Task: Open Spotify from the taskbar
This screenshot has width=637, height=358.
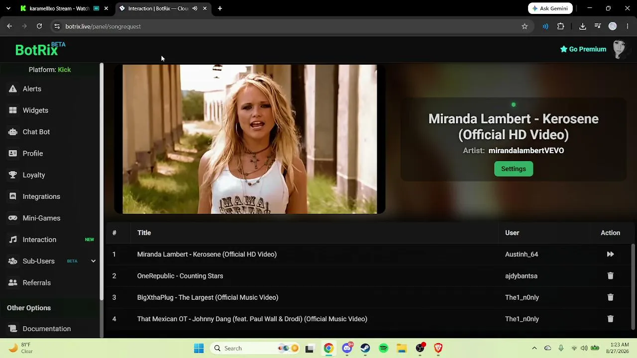Action: [x=384, y=348]
